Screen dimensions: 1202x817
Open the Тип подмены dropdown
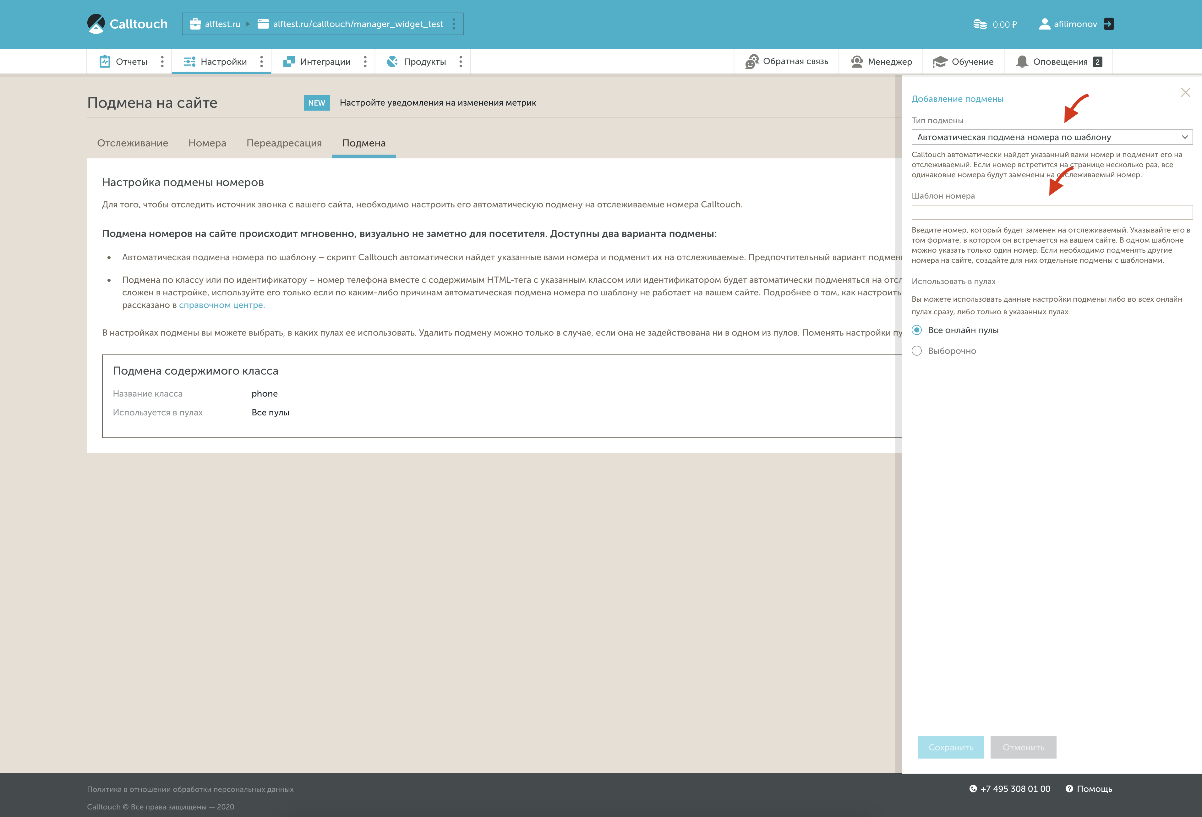click(1052, 137)
